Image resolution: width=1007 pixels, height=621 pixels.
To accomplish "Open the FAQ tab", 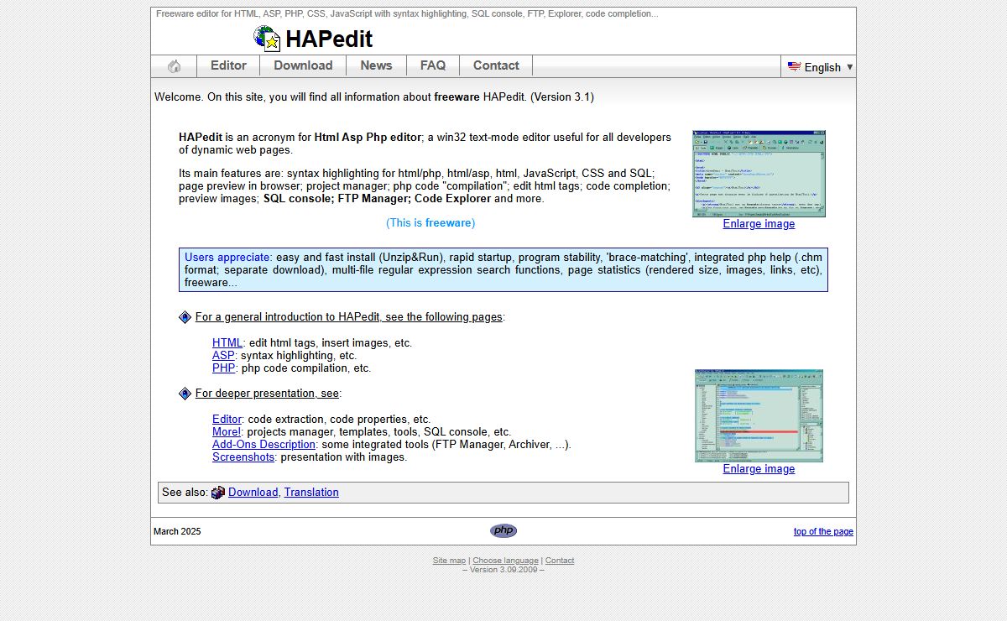I will click(x=433, y=65).
